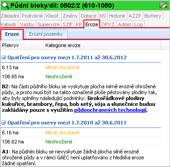The image size is (170, 167).
Task: Open the Klasif. tab
Action: point(53,16)
